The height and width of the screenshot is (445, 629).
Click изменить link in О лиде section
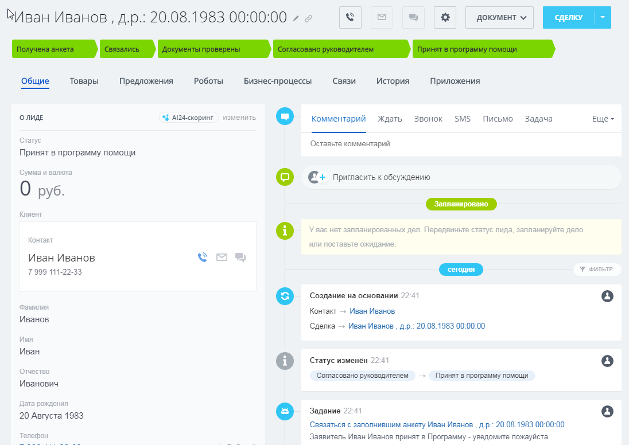pos(239,118)
